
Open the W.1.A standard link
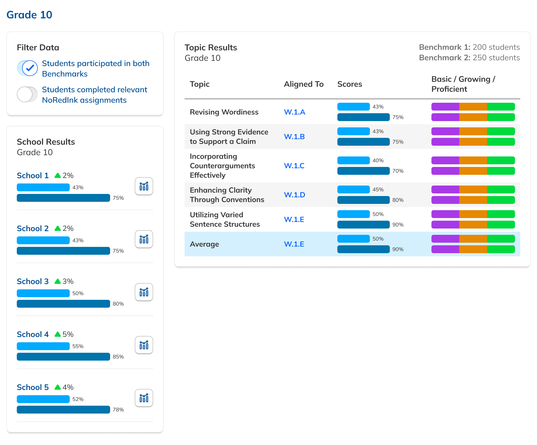(x=294, y=112)
